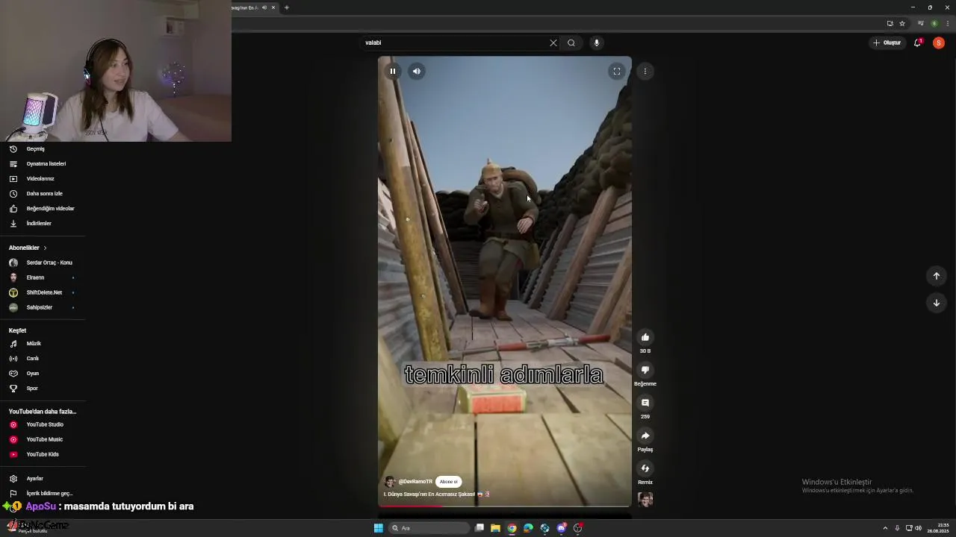Go to the next Short (down arrow)
The height and width of the screenshot is (537, 956).
(936, 303)
